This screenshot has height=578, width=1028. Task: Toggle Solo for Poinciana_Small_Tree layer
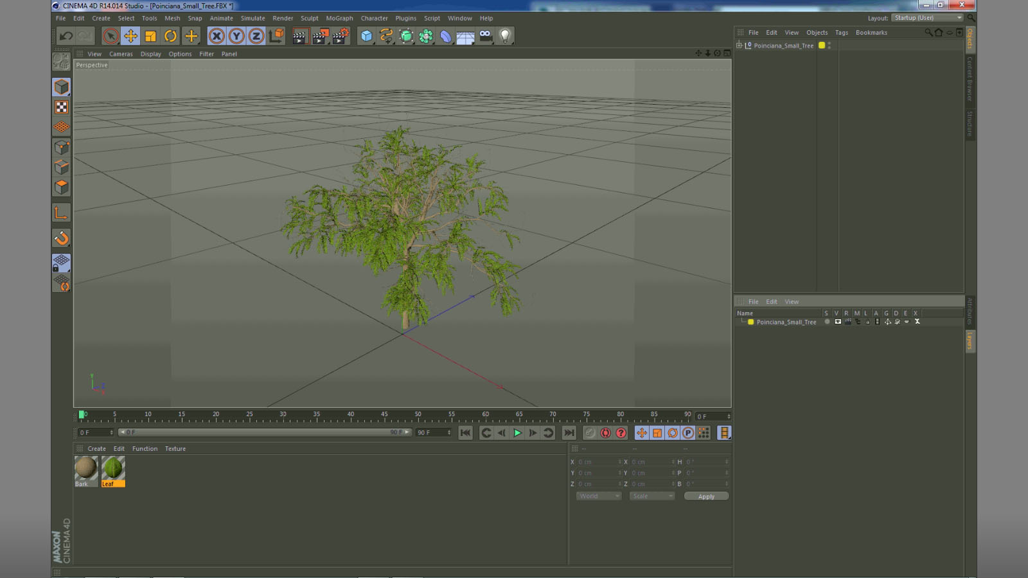coord(827,322)
